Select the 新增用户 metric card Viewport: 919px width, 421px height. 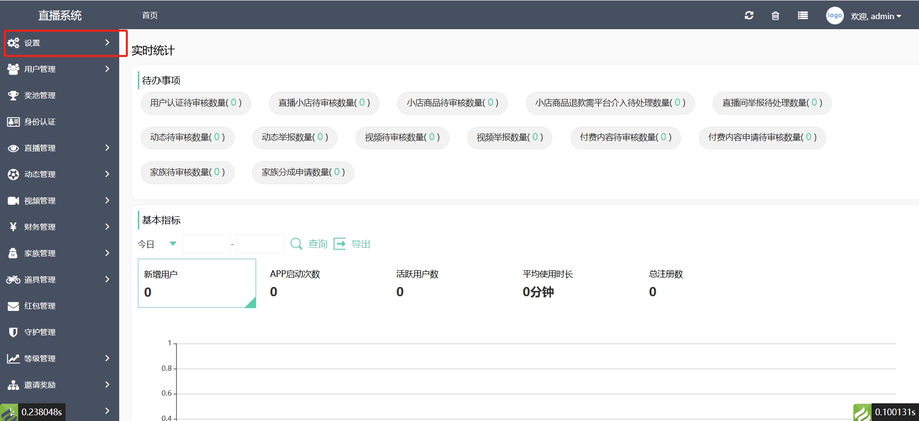pyautogui.click(x=197, y=283)
